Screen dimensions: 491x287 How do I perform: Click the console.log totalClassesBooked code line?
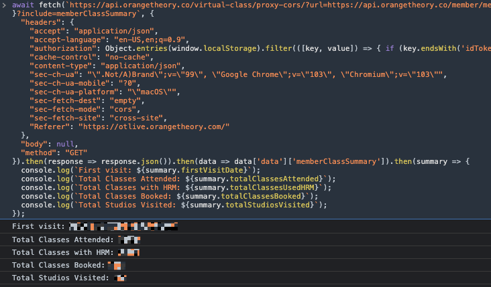point(170,197)
